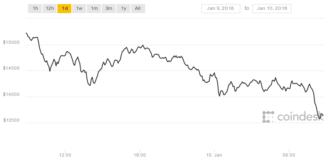
Task: Click the $15000 price axis label
Action: 11,43
